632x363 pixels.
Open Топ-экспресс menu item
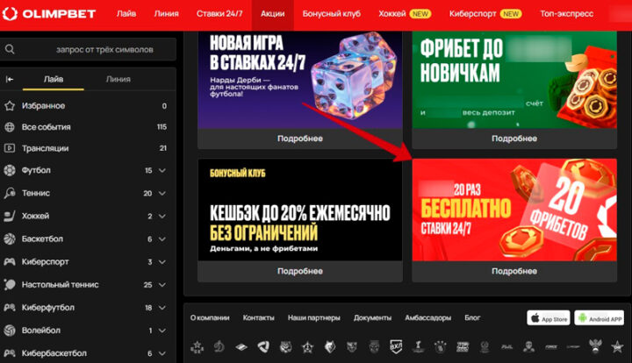pyautogui.click(x=566, y=14)
